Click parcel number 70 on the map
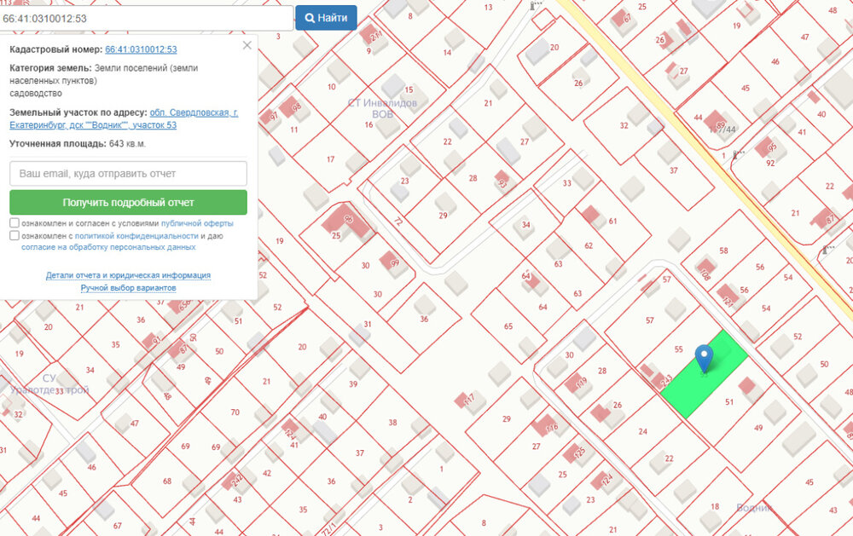 (x=235, y=412)
